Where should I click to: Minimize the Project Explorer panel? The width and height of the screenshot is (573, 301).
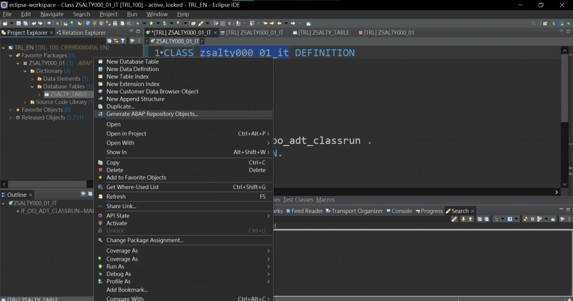point(131,31)
